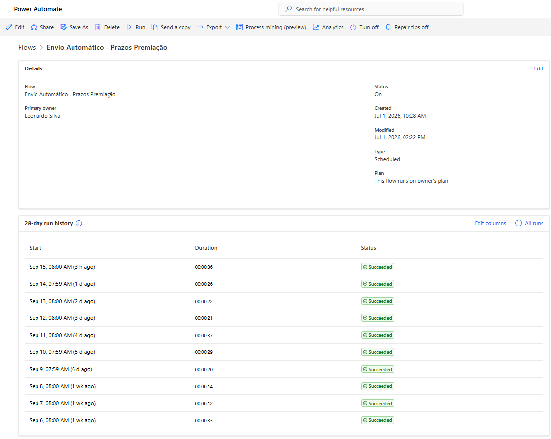The width and height of the screenshot is (551, 439).
Task: Click the Modified date Jul 1, 02:22 PM
Action: pos(400,137)
